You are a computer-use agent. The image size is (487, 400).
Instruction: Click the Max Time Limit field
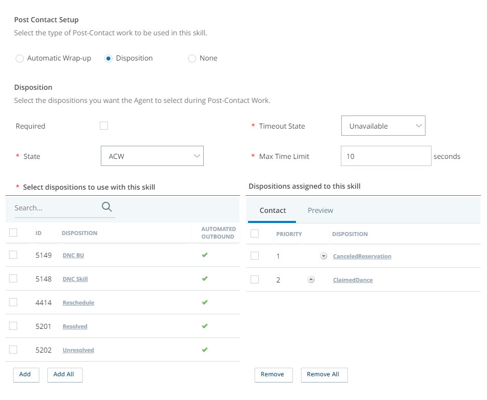pyautogui.click(x=386, y=156)
